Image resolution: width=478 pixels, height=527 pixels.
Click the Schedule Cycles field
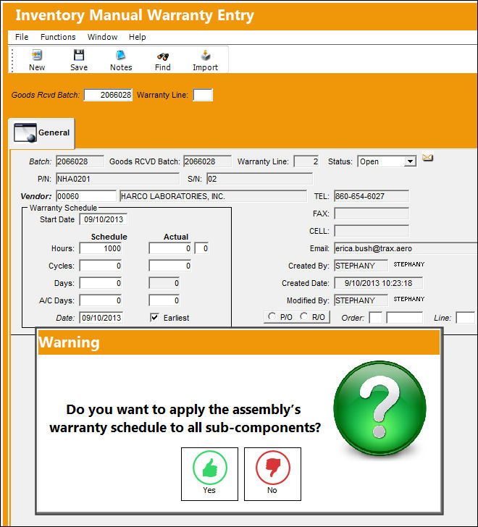click(x=101, y=266)
